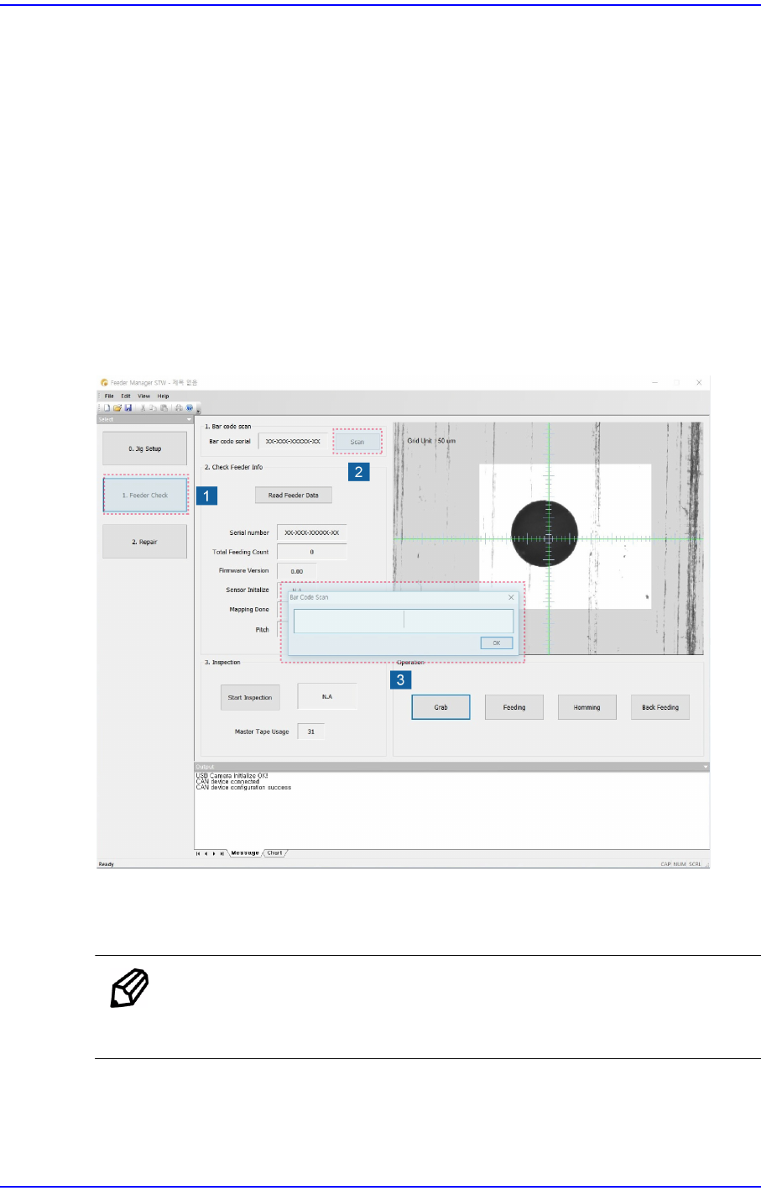Click the first-tab navigation arrow
This screenshot has width=761, height=1196.
tap(199, 853)
